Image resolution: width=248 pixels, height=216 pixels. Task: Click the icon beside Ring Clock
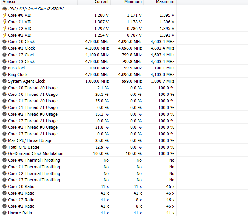click(x=4, y=74)
